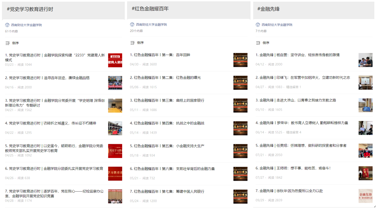The image size is (376, 209).
Task: Click account avatar icon in 党史学习教育进行时 panel
Action: (7, 25)
